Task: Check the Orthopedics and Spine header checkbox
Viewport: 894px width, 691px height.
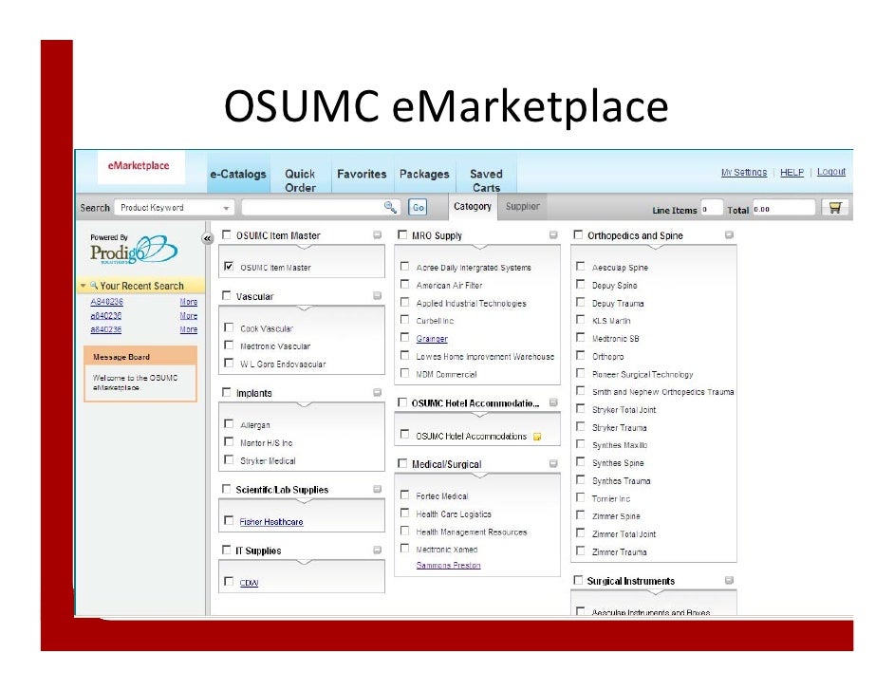Action: 578,234
